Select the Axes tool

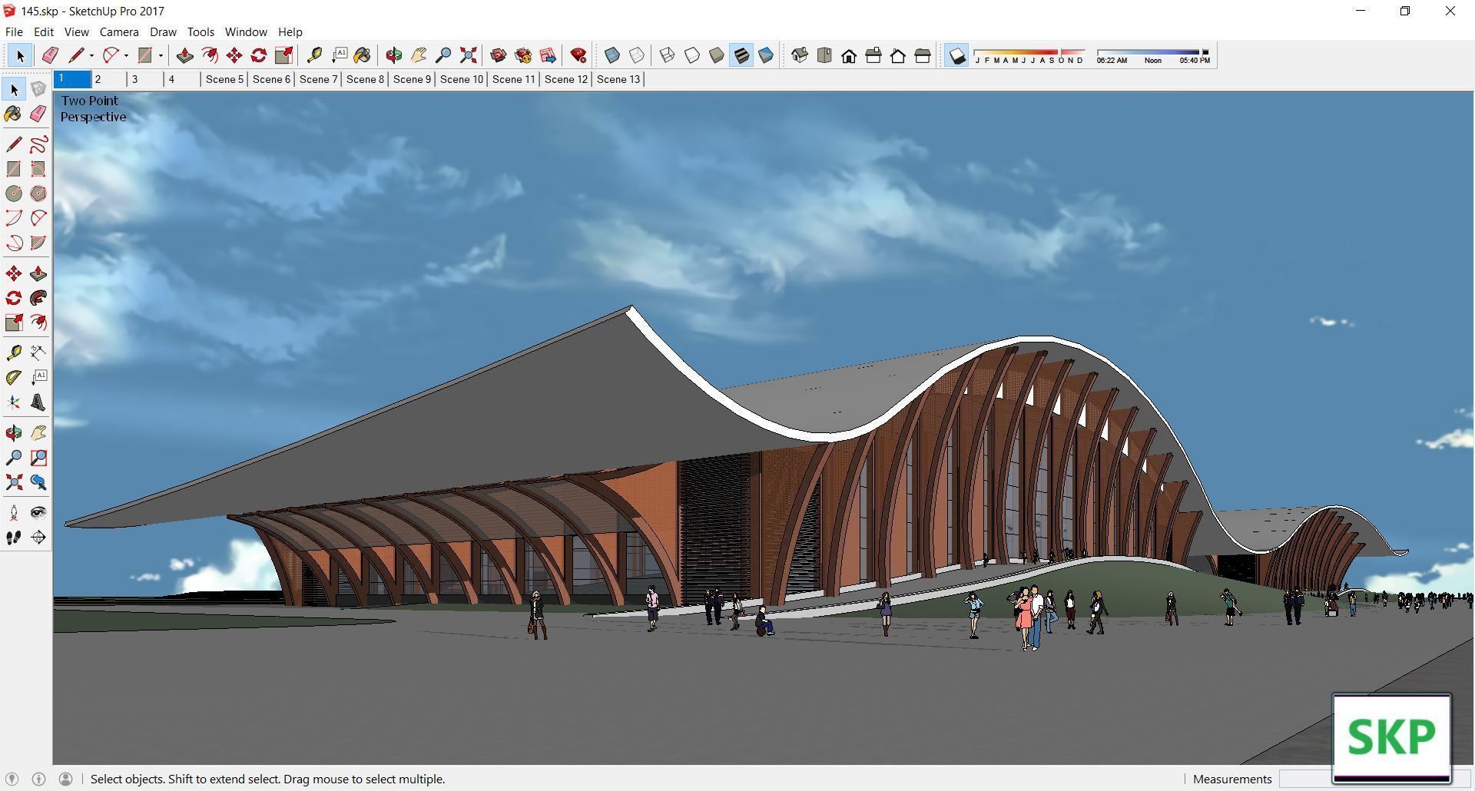click(x=14, y=402)
